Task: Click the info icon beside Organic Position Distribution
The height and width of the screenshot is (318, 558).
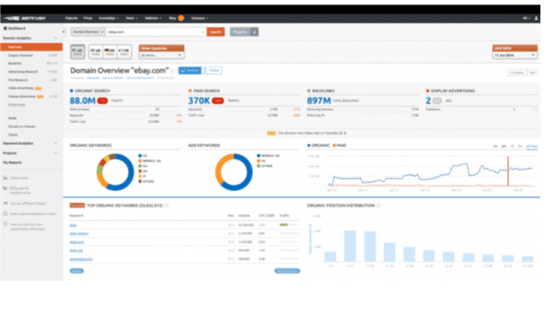Action: click(x=378, y=206)
